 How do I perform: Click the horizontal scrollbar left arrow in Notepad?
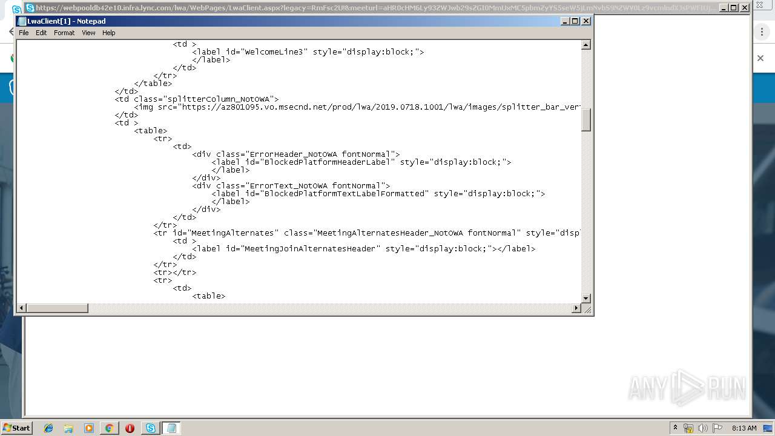(x=22, y=308)
